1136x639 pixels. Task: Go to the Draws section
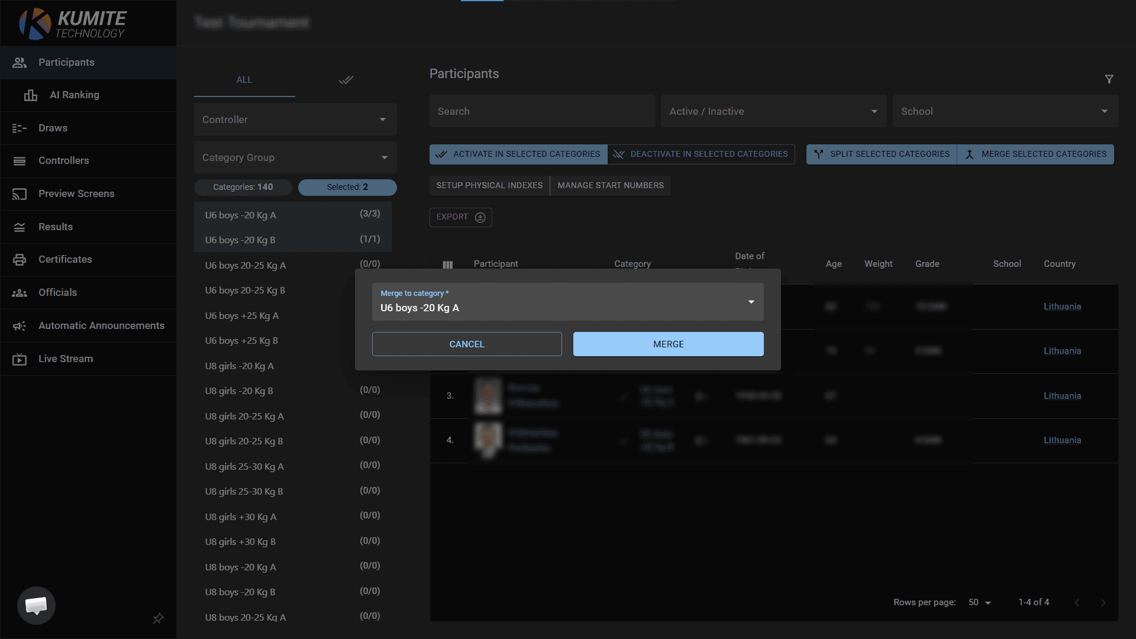point(53,128)
